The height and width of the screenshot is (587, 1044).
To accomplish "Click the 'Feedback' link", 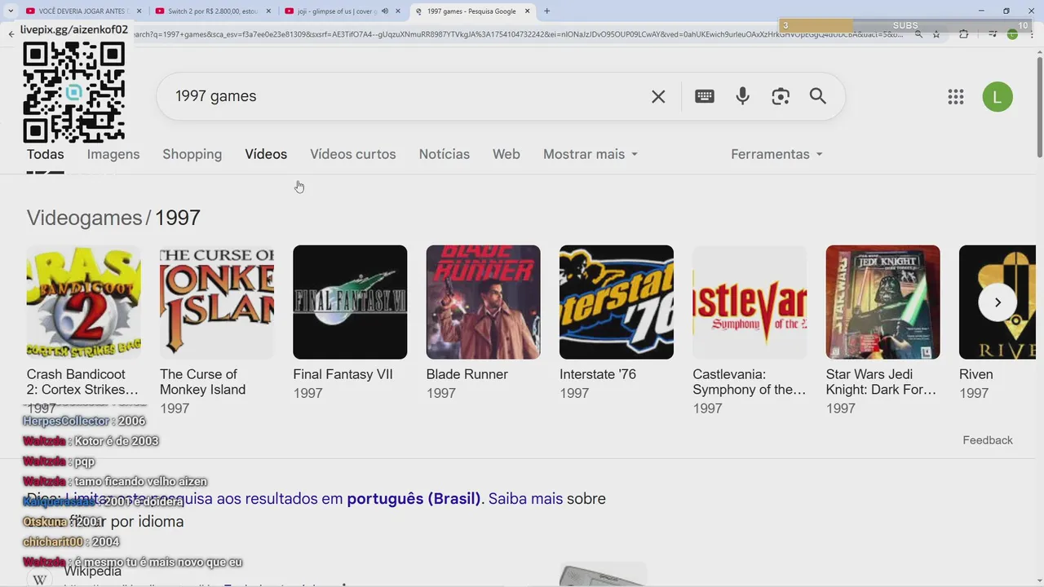I will (x=987, y=440).
